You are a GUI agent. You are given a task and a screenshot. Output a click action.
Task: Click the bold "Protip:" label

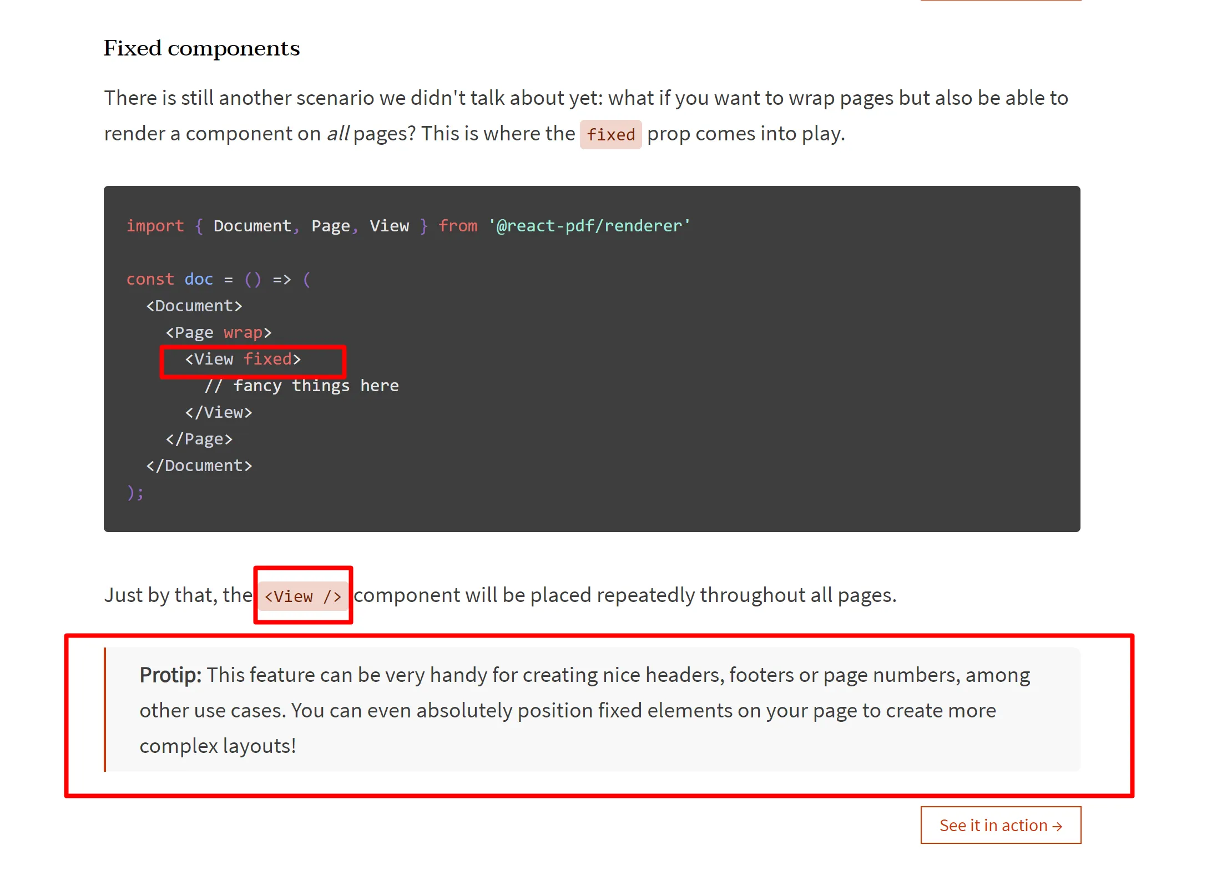pos(170,675)
